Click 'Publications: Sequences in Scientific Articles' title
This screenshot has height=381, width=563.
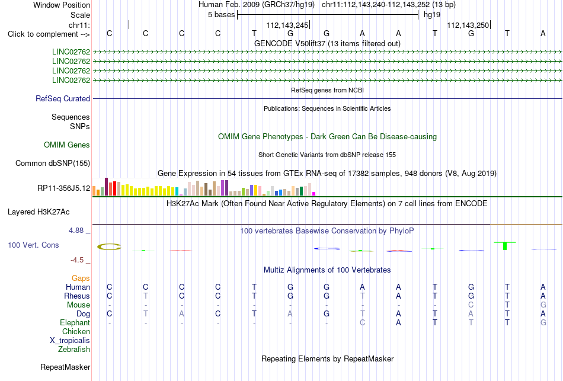pyautogui.click(x=327, y=108)
